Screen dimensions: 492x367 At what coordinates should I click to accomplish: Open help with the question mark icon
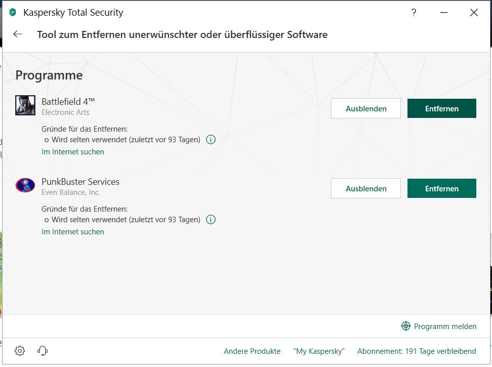click(x=414, y=13)
